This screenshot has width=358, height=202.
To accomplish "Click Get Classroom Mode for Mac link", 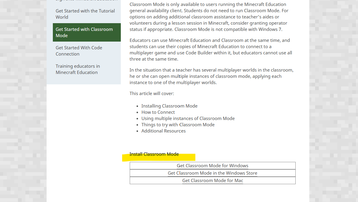I will 213,181.
